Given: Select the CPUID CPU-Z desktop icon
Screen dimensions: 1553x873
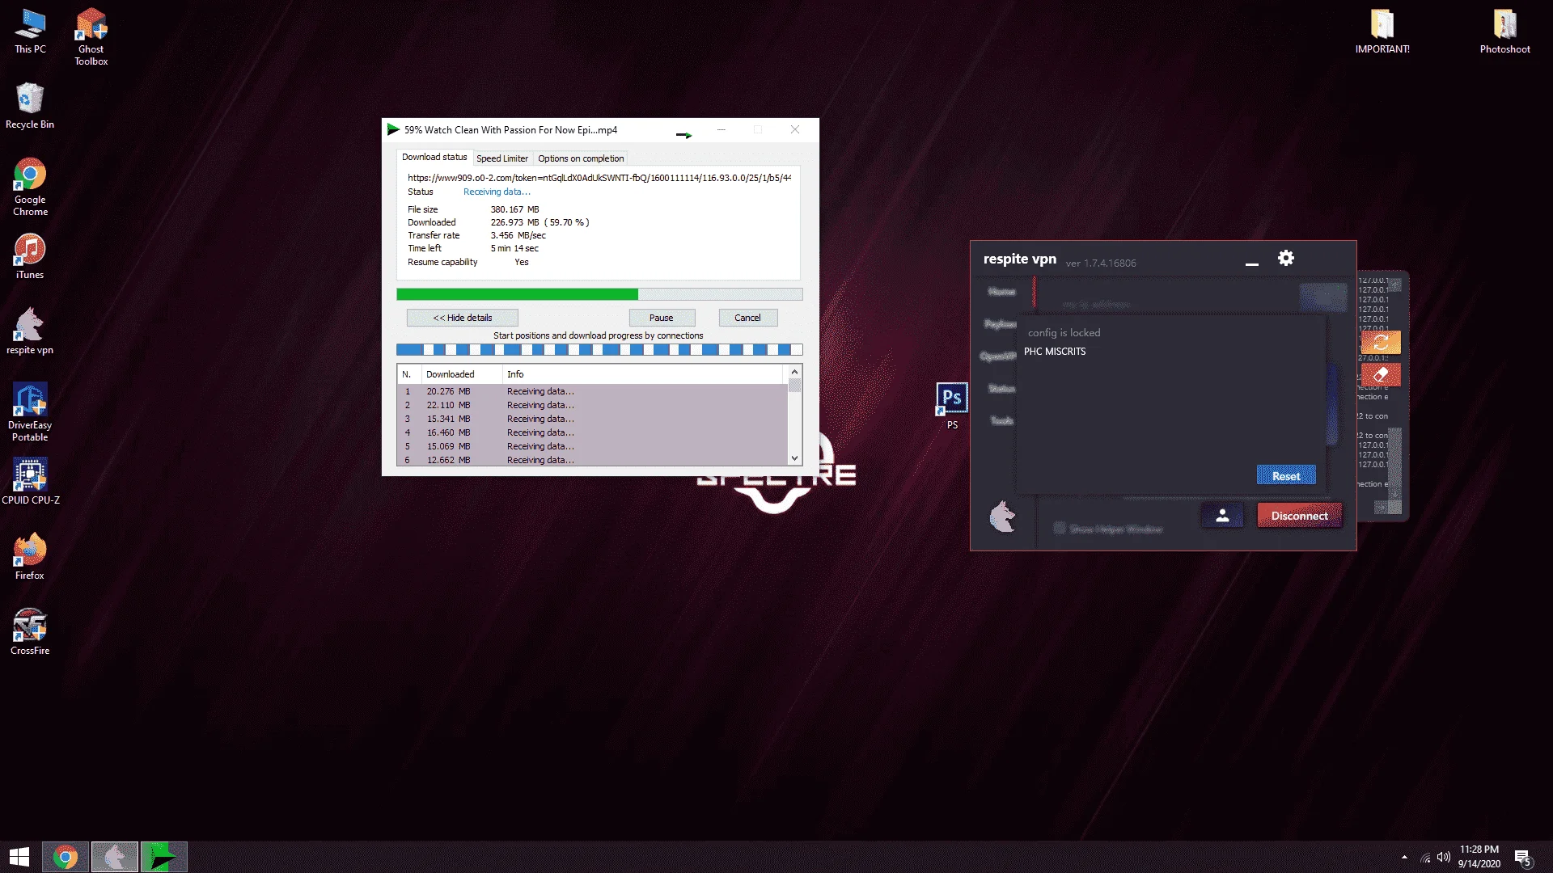Looking at the screenshot, I should (x=30, y=482).
